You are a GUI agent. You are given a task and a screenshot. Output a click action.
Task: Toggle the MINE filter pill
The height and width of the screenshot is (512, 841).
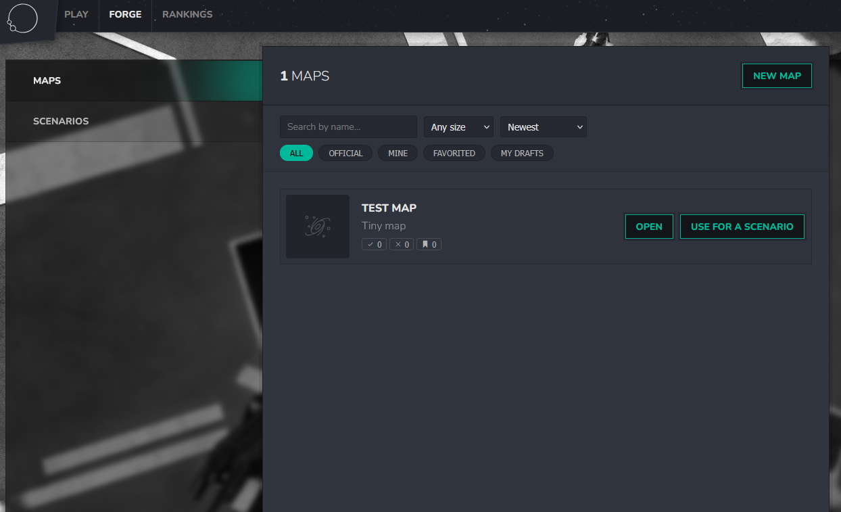[398, 153]
